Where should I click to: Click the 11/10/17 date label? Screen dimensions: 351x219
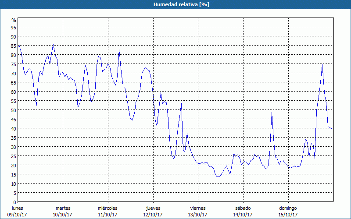[107, 215]
